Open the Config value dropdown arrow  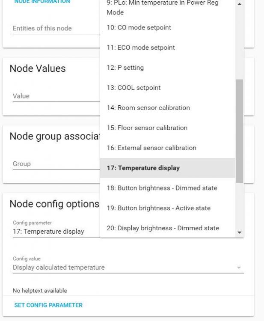[x=239, y=267]
